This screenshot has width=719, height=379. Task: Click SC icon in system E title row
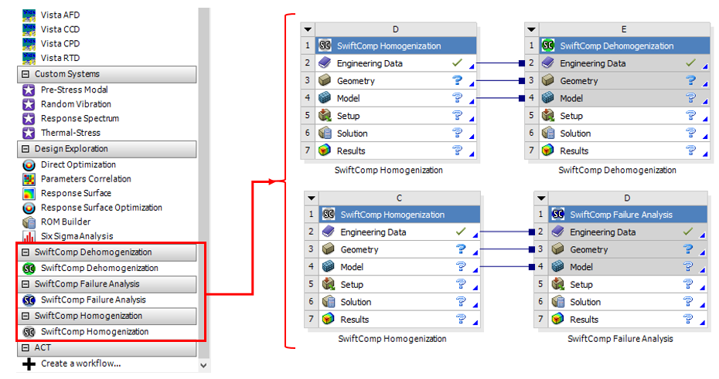coord(548,46)
